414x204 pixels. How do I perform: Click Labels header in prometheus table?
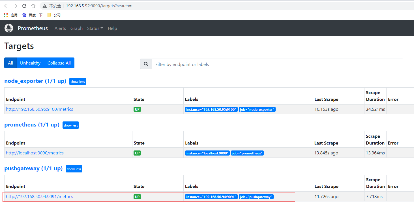point(192,143)
